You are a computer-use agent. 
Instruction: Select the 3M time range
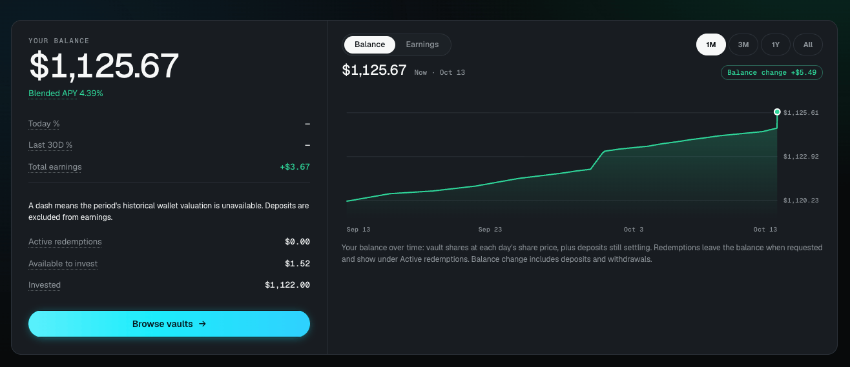coord(743,45)
